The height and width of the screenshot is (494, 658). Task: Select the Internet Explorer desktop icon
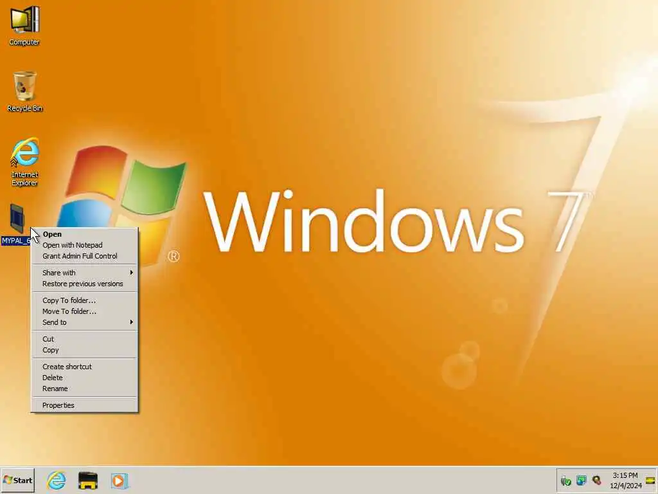tap(24, 161)
